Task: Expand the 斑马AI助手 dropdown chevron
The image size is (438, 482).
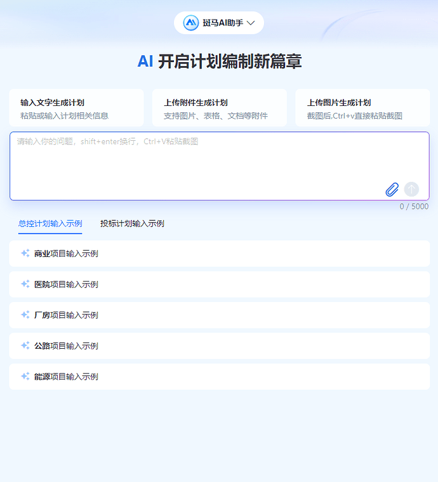Action: coord(251,23)
